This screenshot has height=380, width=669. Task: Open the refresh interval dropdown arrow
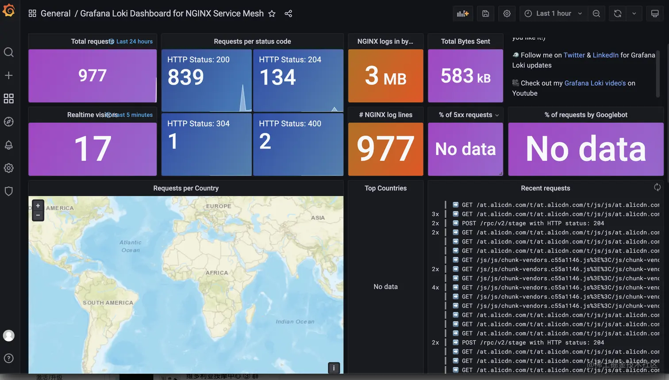tap(634, 14)
